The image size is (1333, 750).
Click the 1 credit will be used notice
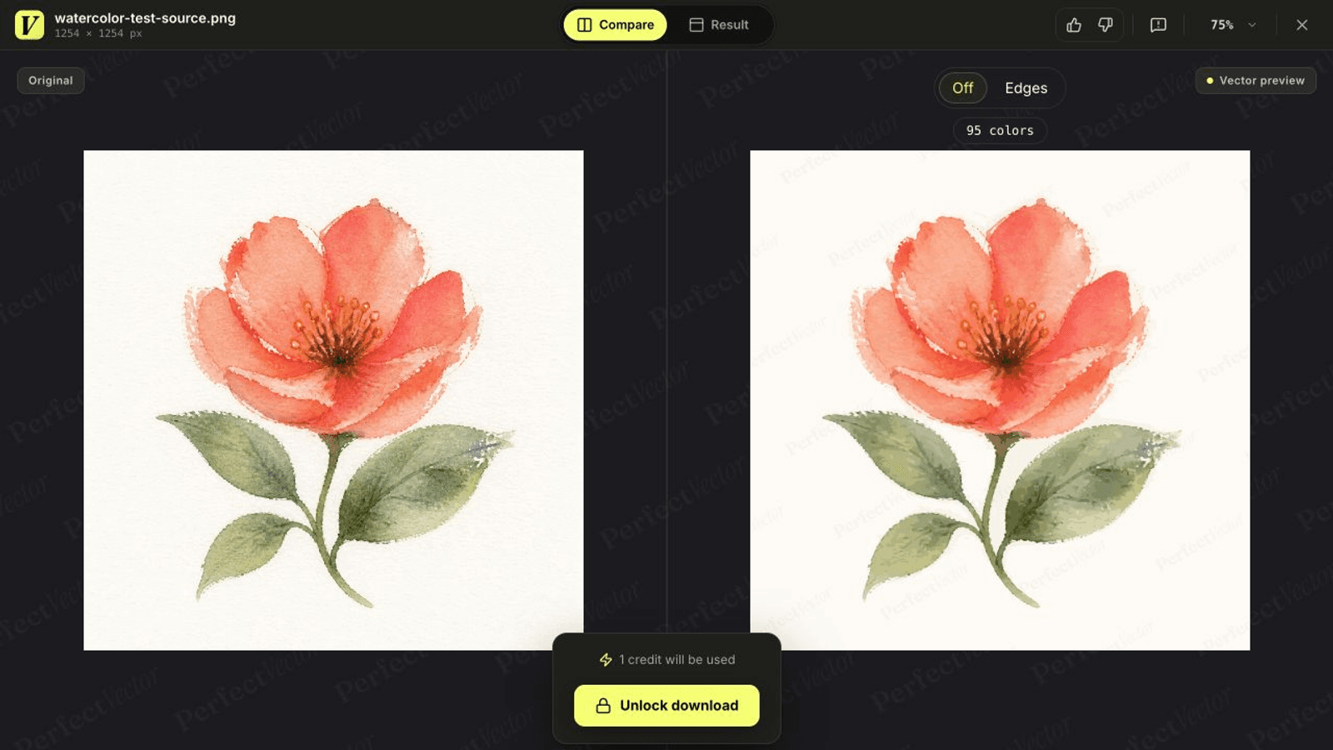666,660
